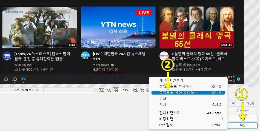The height and width of the screenshot is (131, 260).
Task: Click the actual size 1:1 zoom icon
Action: coord(109,90)
